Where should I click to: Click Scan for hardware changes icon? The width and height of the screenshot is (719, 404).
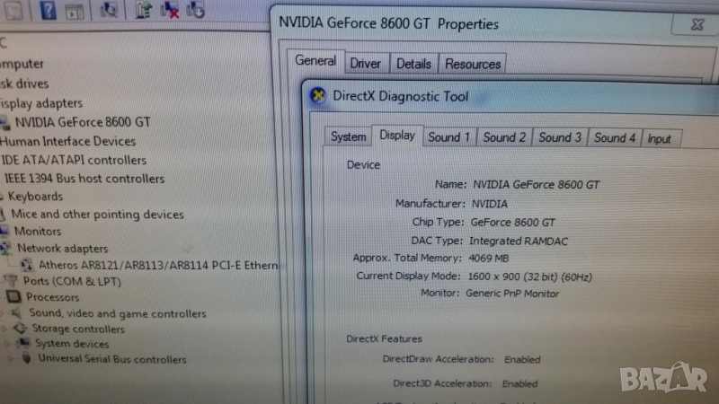(109, 10)
